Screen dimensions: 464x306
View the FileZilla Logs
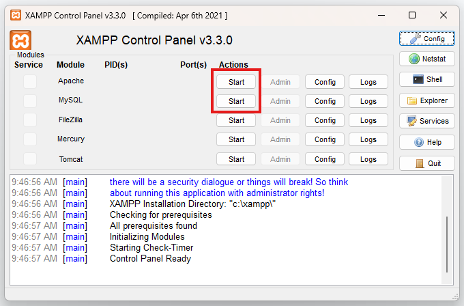[x=368, y=120]
